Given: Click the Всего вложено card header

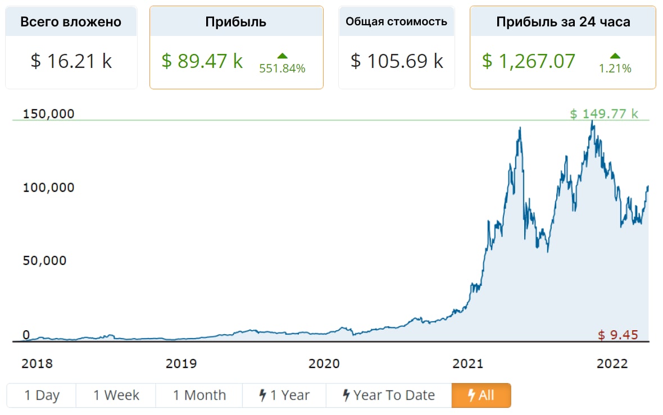Looking at the screenshot, I should 71,22.
